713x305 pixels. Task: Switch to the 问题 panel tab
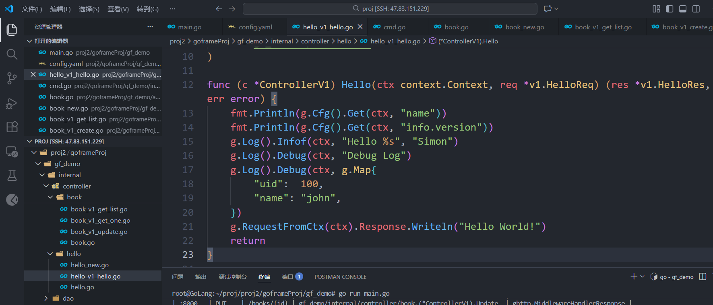pyautogui.click(x=178, y=277)
